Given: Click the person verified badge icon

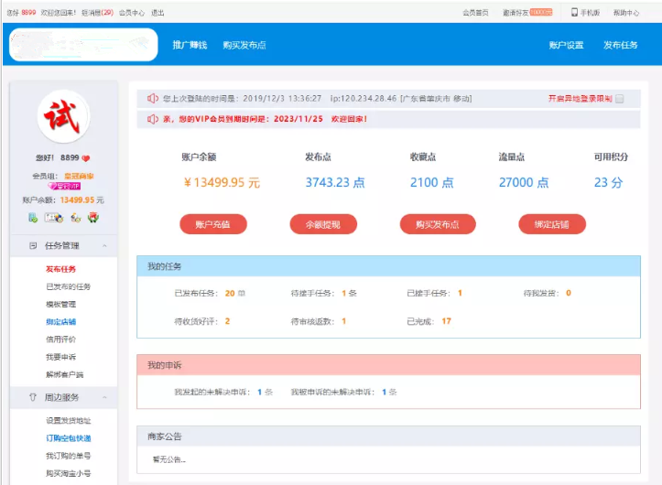Looking at the screenshot, I should [x=76, y=218].
